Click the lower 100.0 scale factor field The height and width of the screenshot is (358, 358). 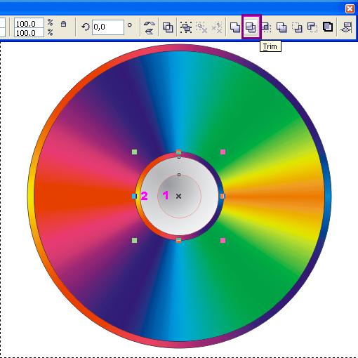coord(29,32)
